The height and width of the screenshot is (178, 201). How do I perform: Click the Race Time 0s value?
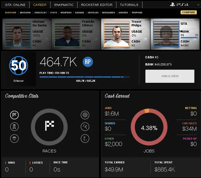(57, 169)
